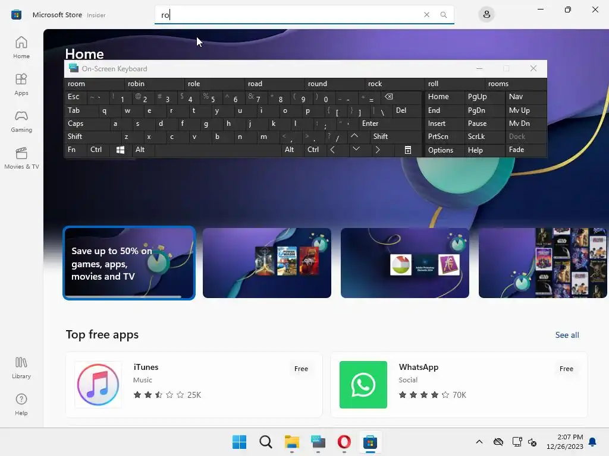Click Options key on On-Screen Keyboard
The height and width of the screenshot is (456, 609).
[x=444, y=150]
